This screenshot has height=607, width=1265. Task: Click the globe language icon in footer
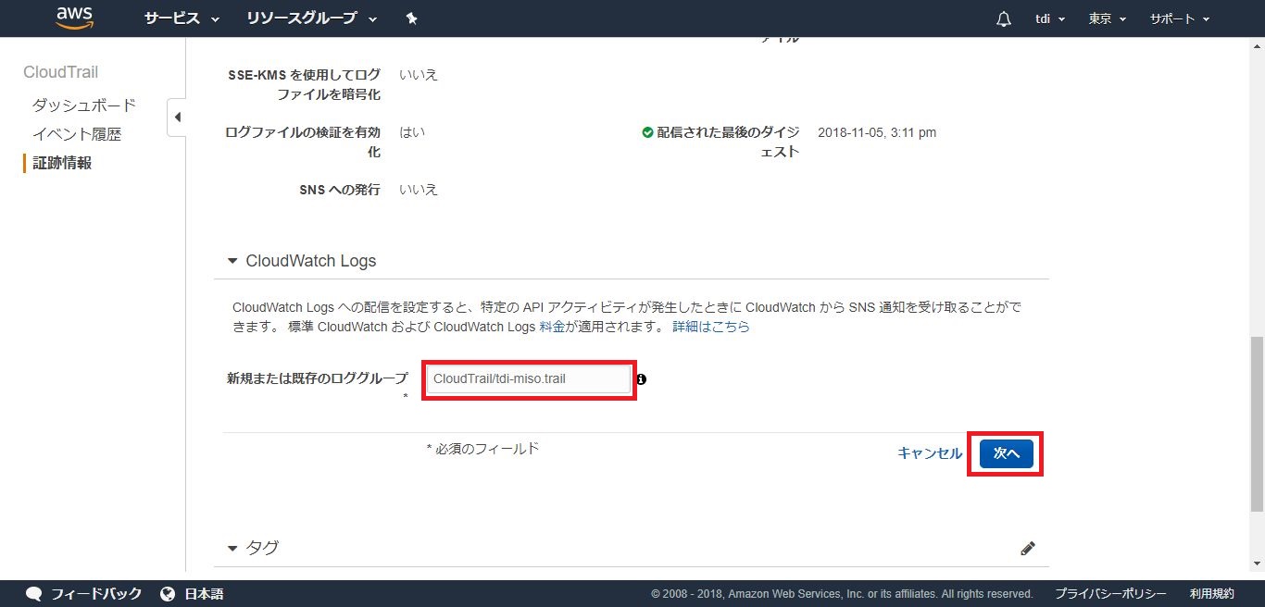tap(168, 593)
